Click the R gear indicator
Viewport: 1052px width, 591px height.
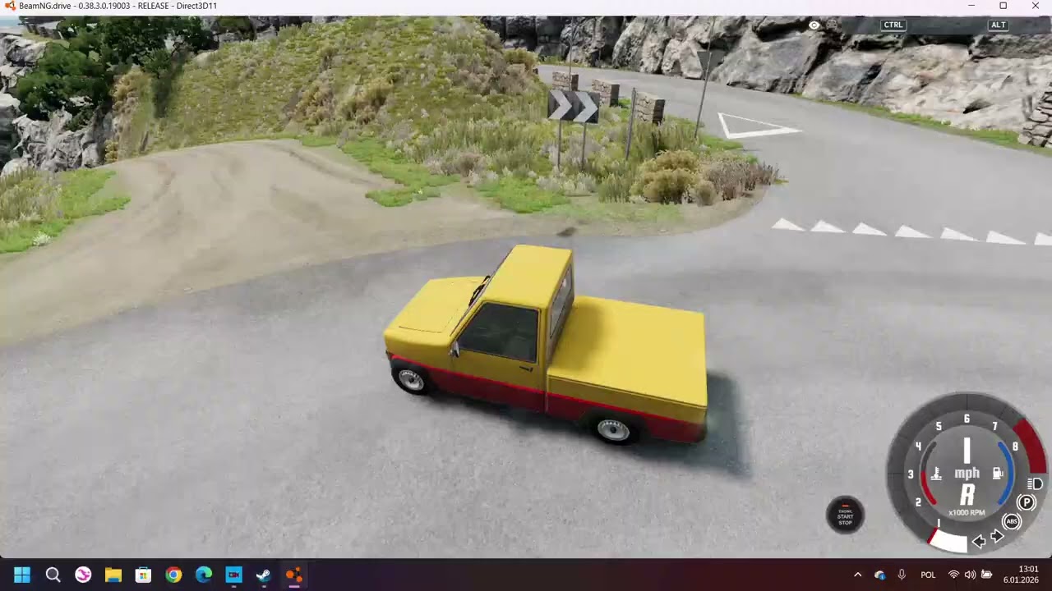[x=967, y=495]
